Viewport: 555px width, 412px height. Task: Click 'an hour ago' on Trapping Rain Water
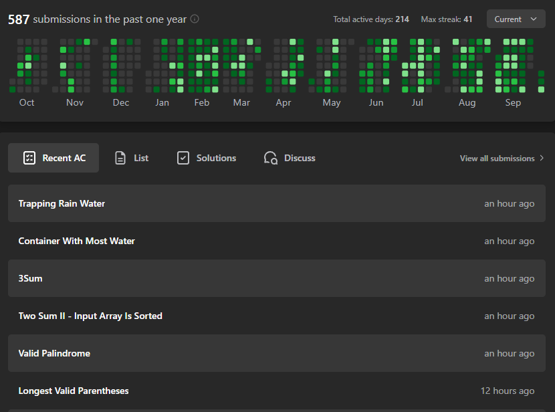tap(510, 203)
